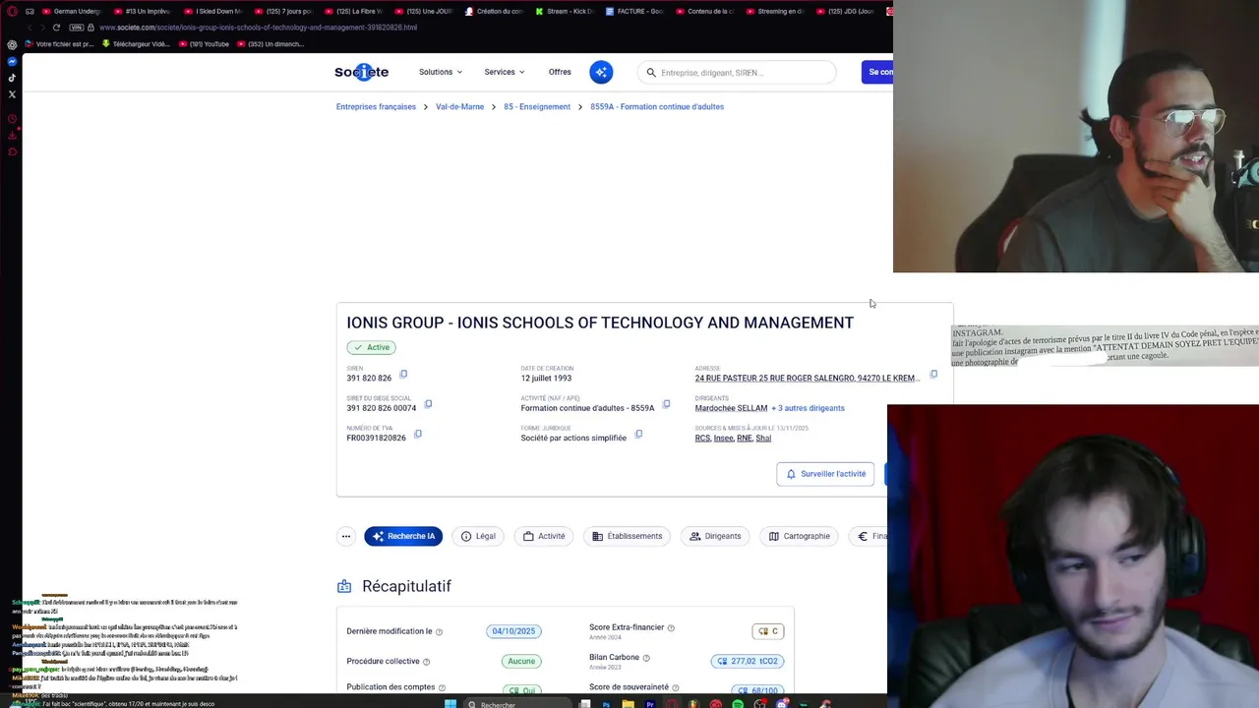Screen dimensions: 1259x708
Task: Click the Score Extra-financier C badge
Action: (768, 631)
